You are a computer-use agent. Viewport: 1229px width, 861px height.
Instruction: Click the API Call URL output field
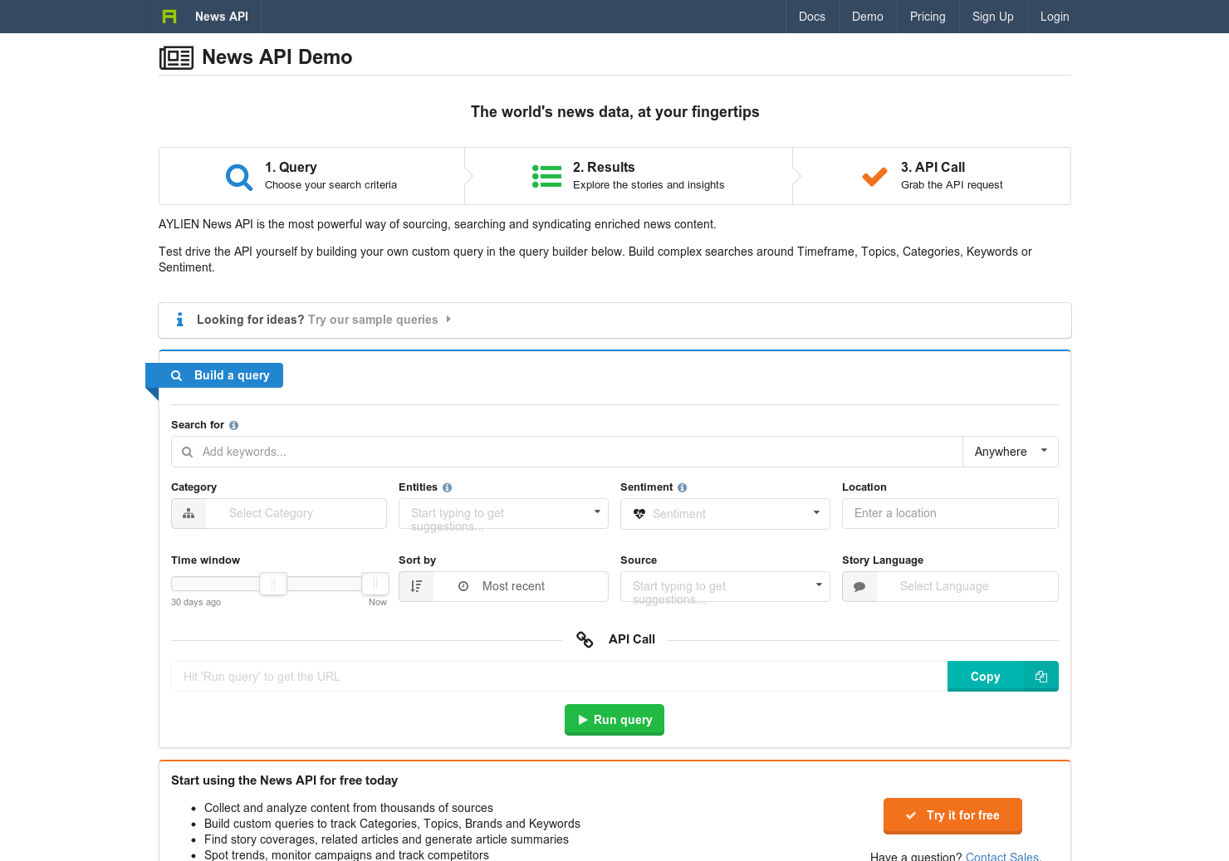pyautogui.click(x=559, y=677)
